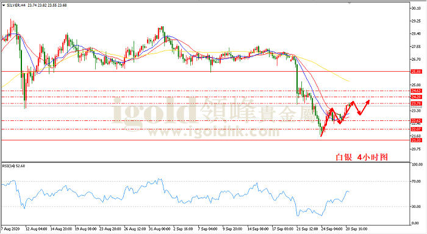Select the 31 Aug 00:00 date marker
427x234 pixels.
(x=160, y=229)
